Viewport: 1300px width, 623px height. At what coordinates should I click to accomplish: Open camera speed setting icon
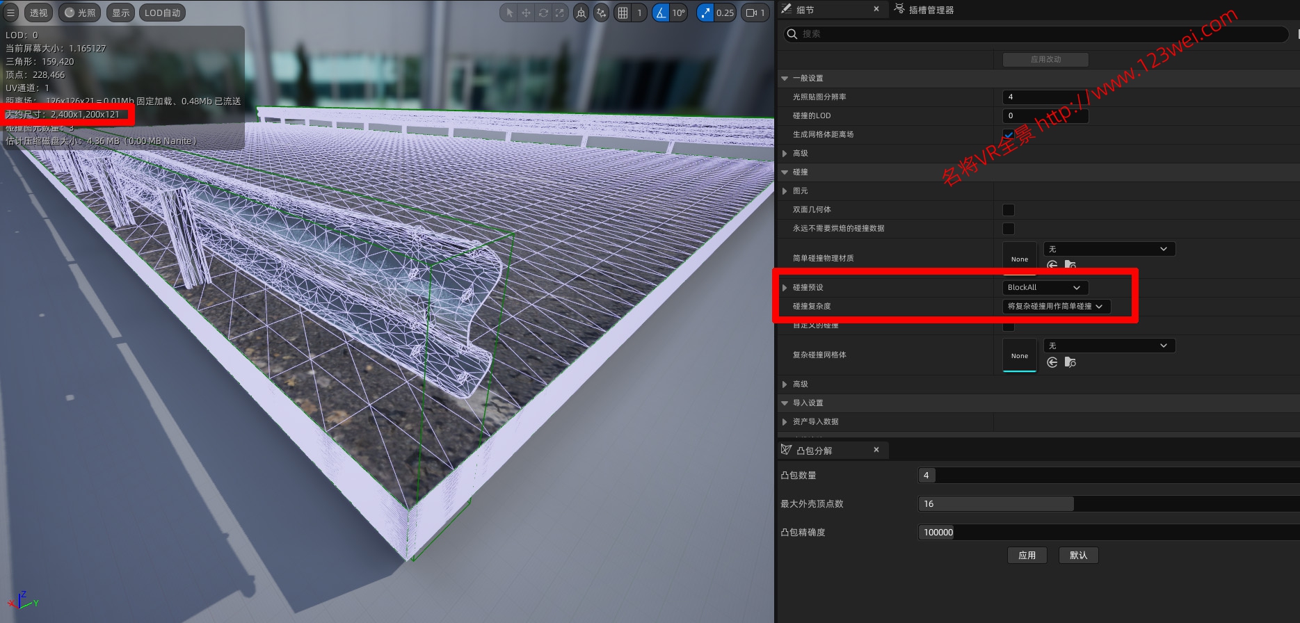click(755, 13)
